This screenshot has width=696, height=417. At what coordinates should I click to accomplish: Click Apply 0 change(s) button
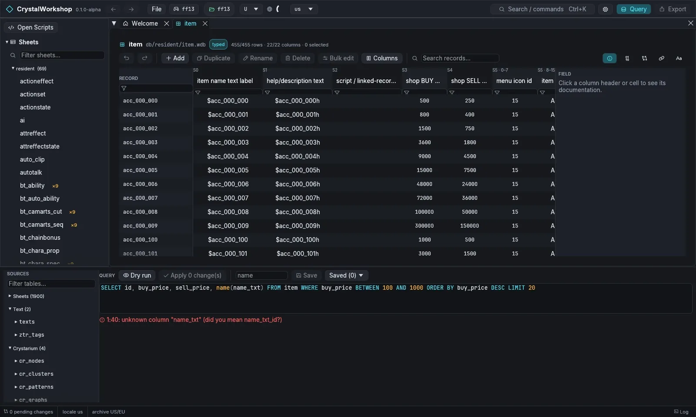[x=192, y=275]
